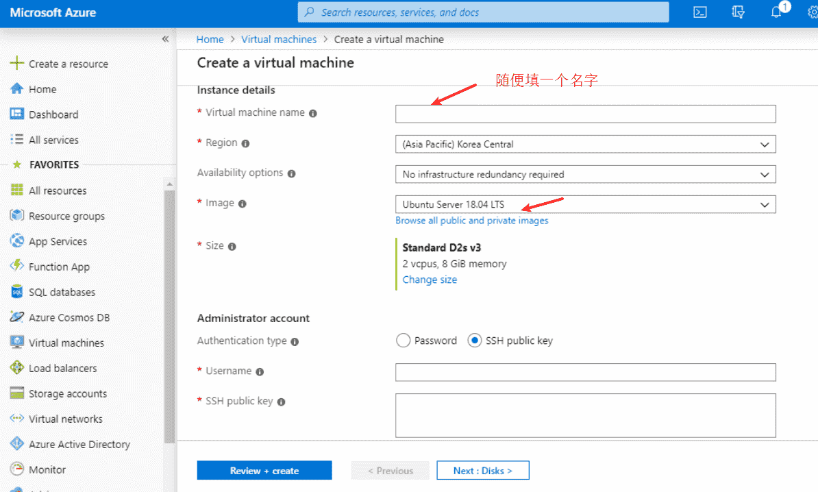This screenshot has width=818, height=492.
Task: Show info tooltip for SSH public key
Action: click(x=281, y=402)
